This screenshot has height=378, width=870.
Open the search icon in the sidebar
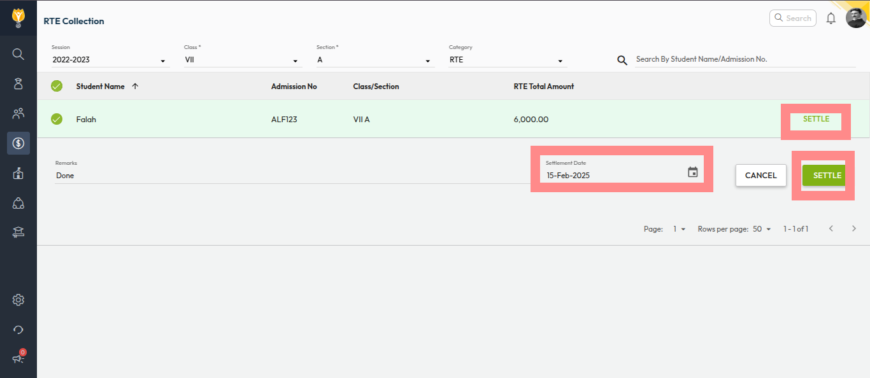pyautogui.click(x=18, y=54)
